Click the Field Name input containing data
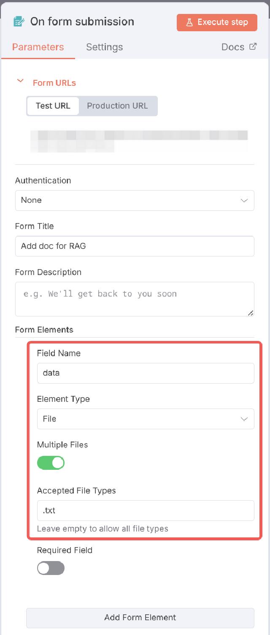Screen dimensions: 270x635 (146, 373)
